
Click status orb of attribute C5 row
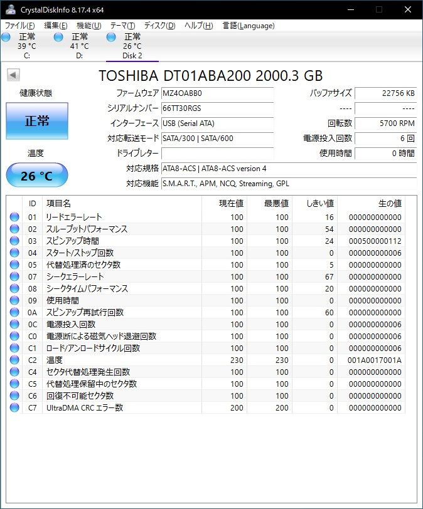[14, 384]
